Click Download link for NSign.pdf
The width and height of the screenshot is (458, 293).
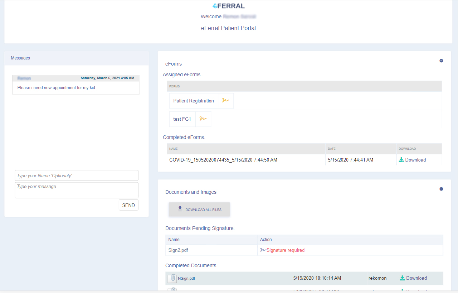[416, 278]
